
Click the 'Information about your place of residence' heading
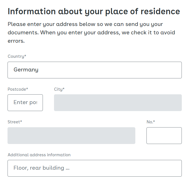(x=94, y=11)
